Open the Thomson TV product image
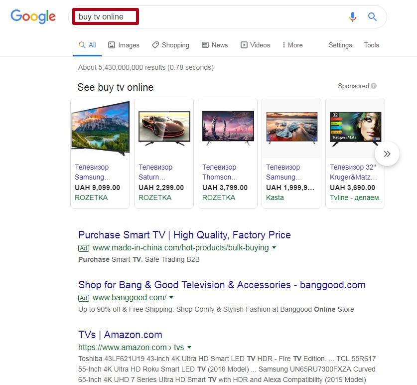This screenshot has height=385, width=417. point(228,128)
